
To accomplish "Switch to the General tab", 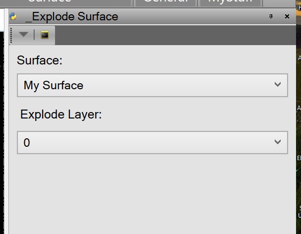I will pos(165,2).
